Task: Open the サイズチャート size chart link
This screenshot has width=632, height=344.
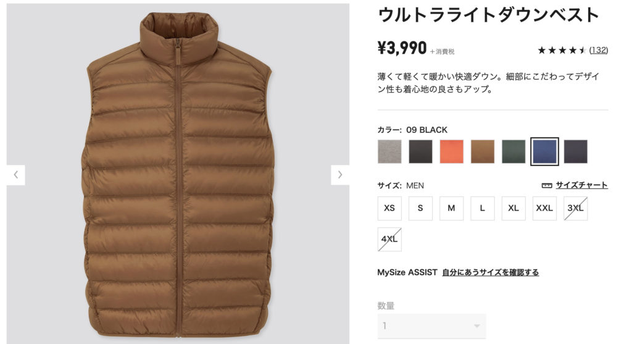Action: click(581, 185)
